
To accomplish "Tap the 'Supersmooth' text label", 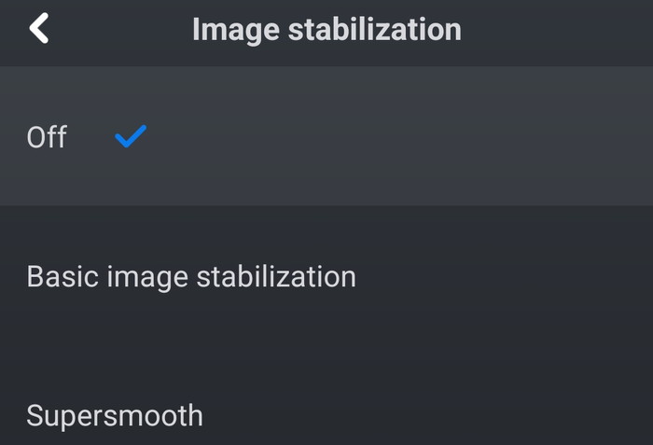I will [115, 415].
